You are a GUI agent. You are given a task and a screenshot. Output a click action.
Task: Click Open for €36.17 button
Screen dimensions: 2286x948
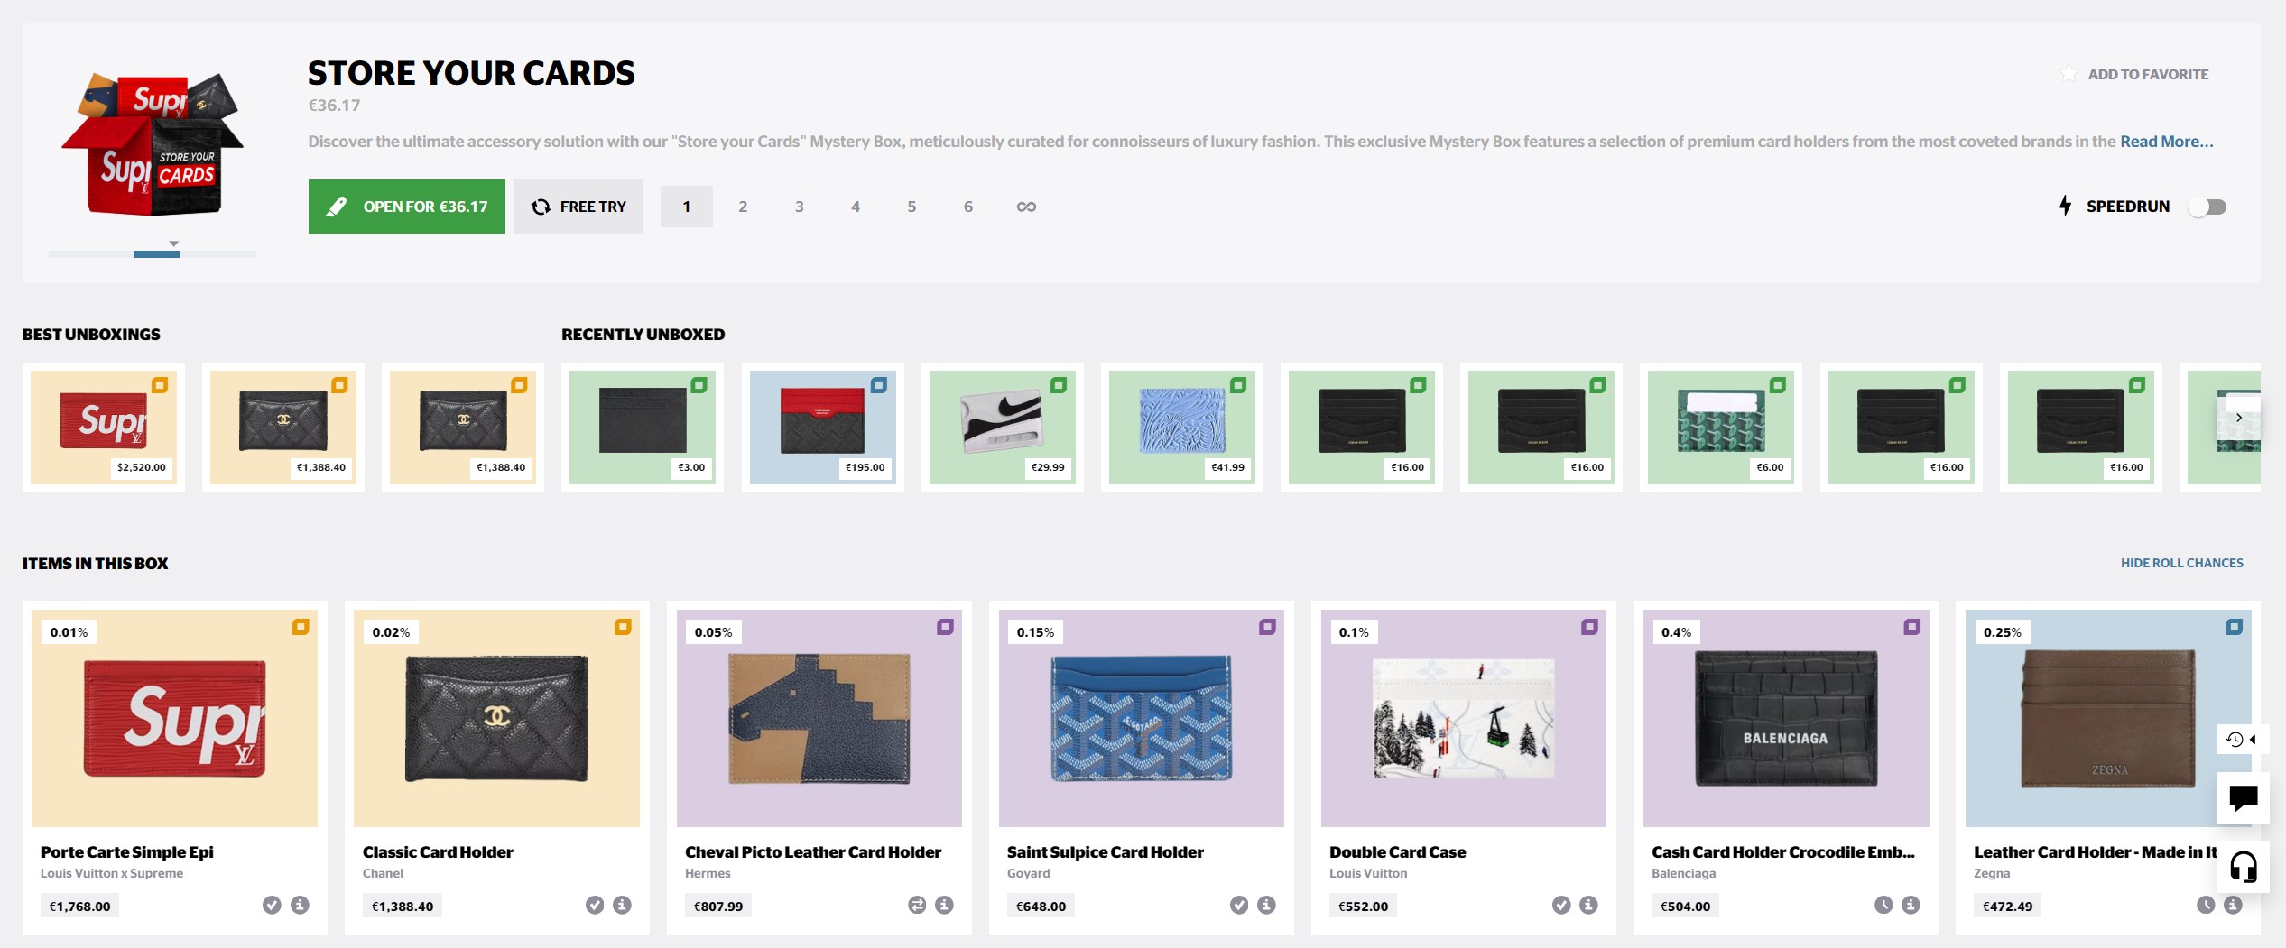[407, 207]
